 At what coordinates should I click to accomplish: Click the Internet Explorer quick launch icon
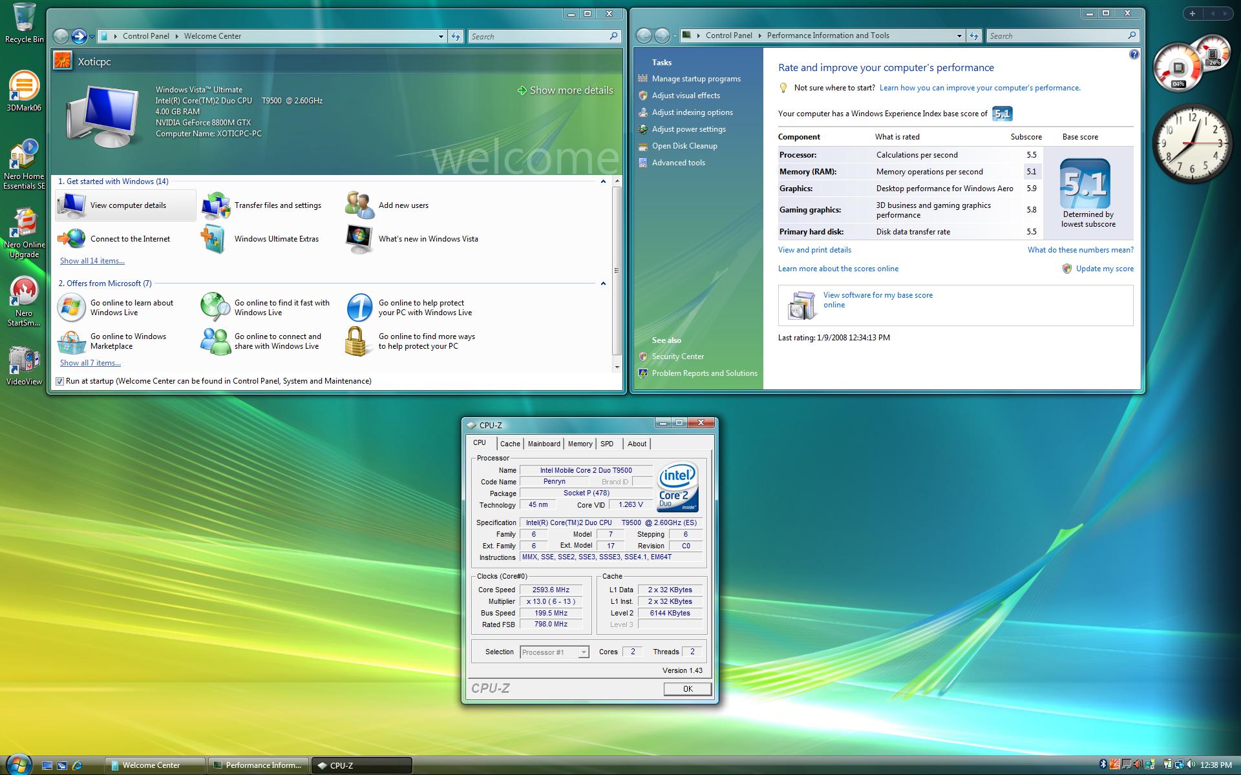[x=78, y=765]
